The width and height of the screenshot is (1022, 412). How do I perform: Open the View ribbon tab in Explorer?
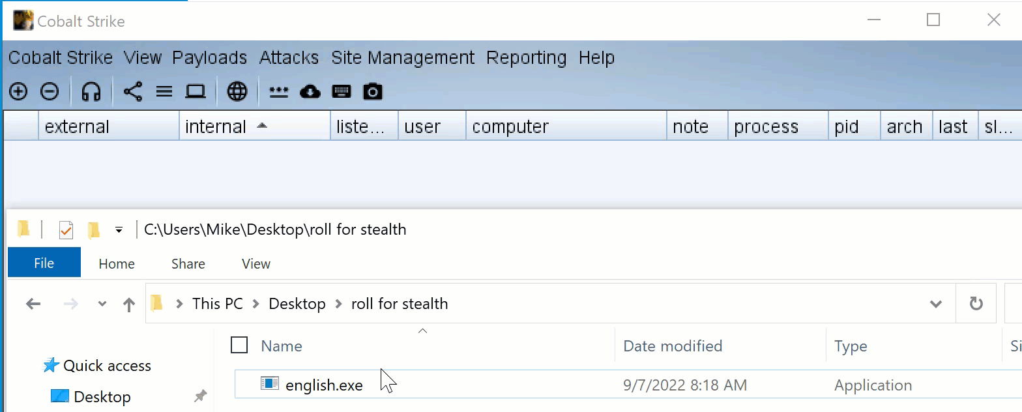(256, 263)
